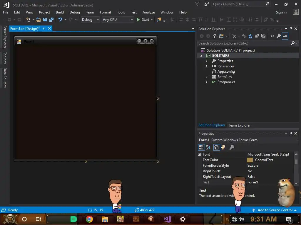Screen dimensions: 301x225
Task: Click the feedback icon in title bar
Action: click(207, 4)
